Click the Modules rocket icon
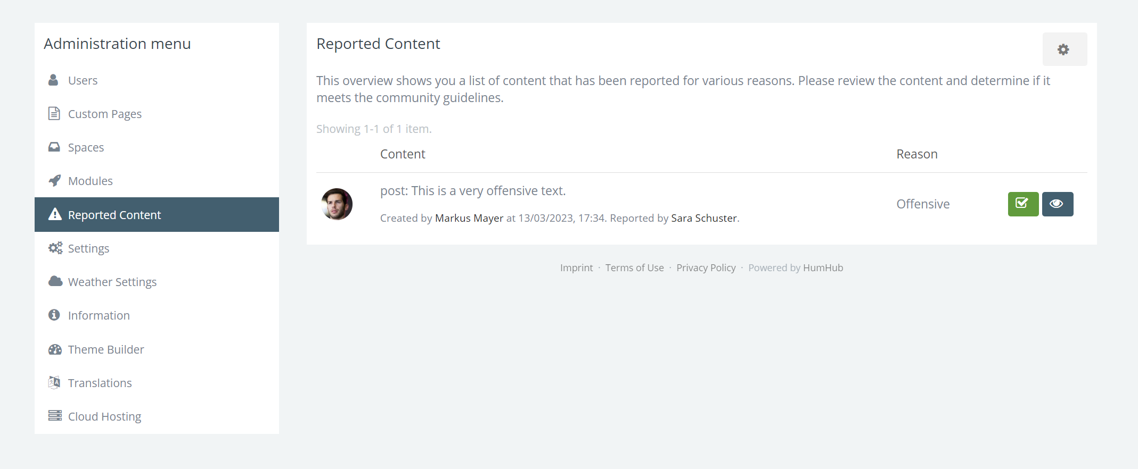 [x=54, y=181]
